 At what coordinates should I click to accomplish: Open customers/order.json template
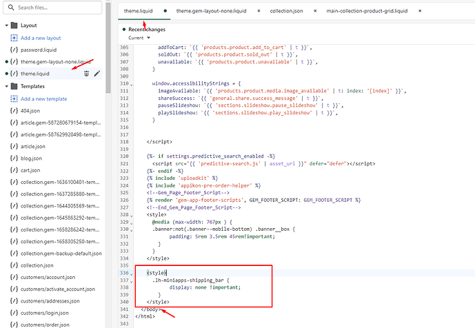tap(45, 325)
